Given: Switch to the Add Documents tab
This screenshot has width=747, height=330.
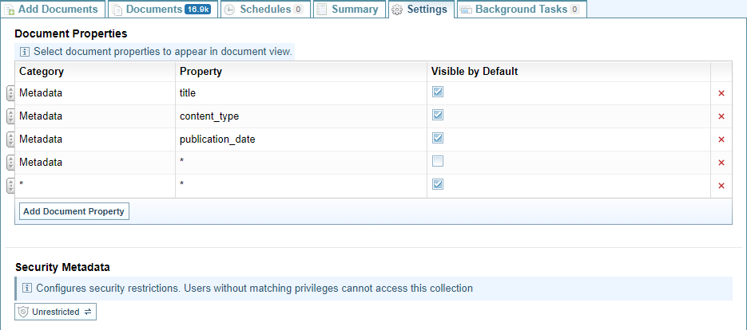Looking at the screenshot, I should (x=52, y=10).
